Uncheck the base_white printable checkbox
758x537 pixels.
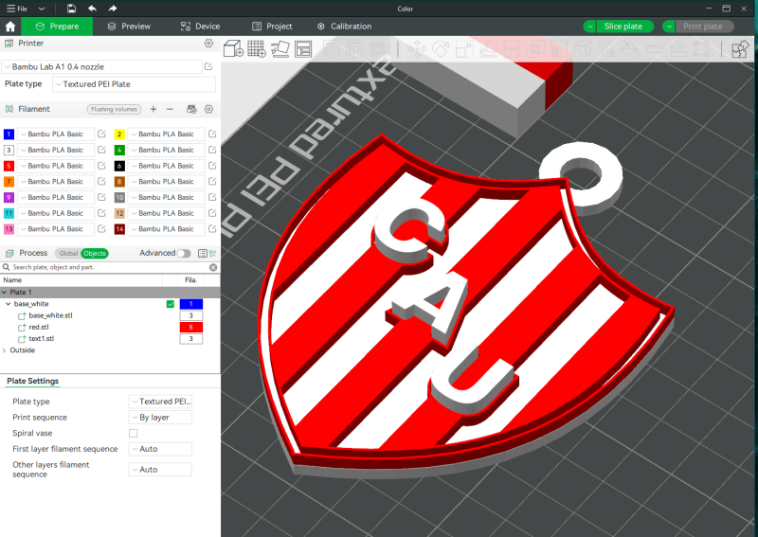click(170, 304)
